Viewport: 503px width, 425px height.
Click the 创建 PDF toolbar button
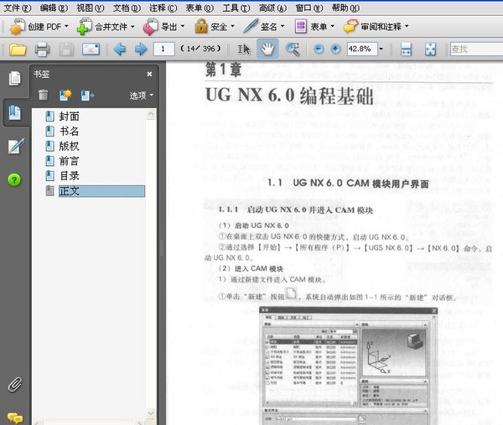coord(39,27)
